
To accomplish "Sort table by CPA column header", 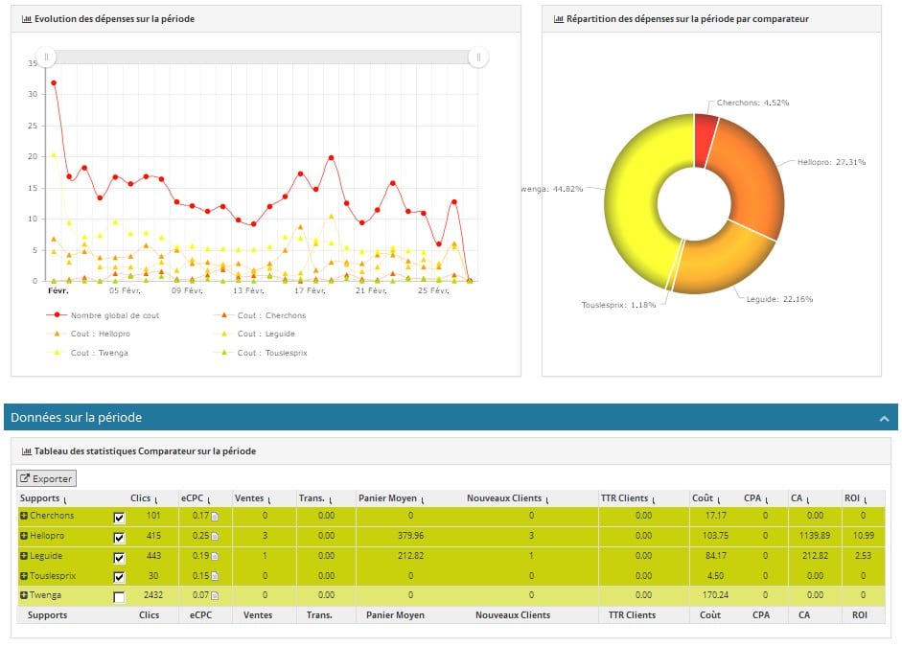I will [756, 498].
